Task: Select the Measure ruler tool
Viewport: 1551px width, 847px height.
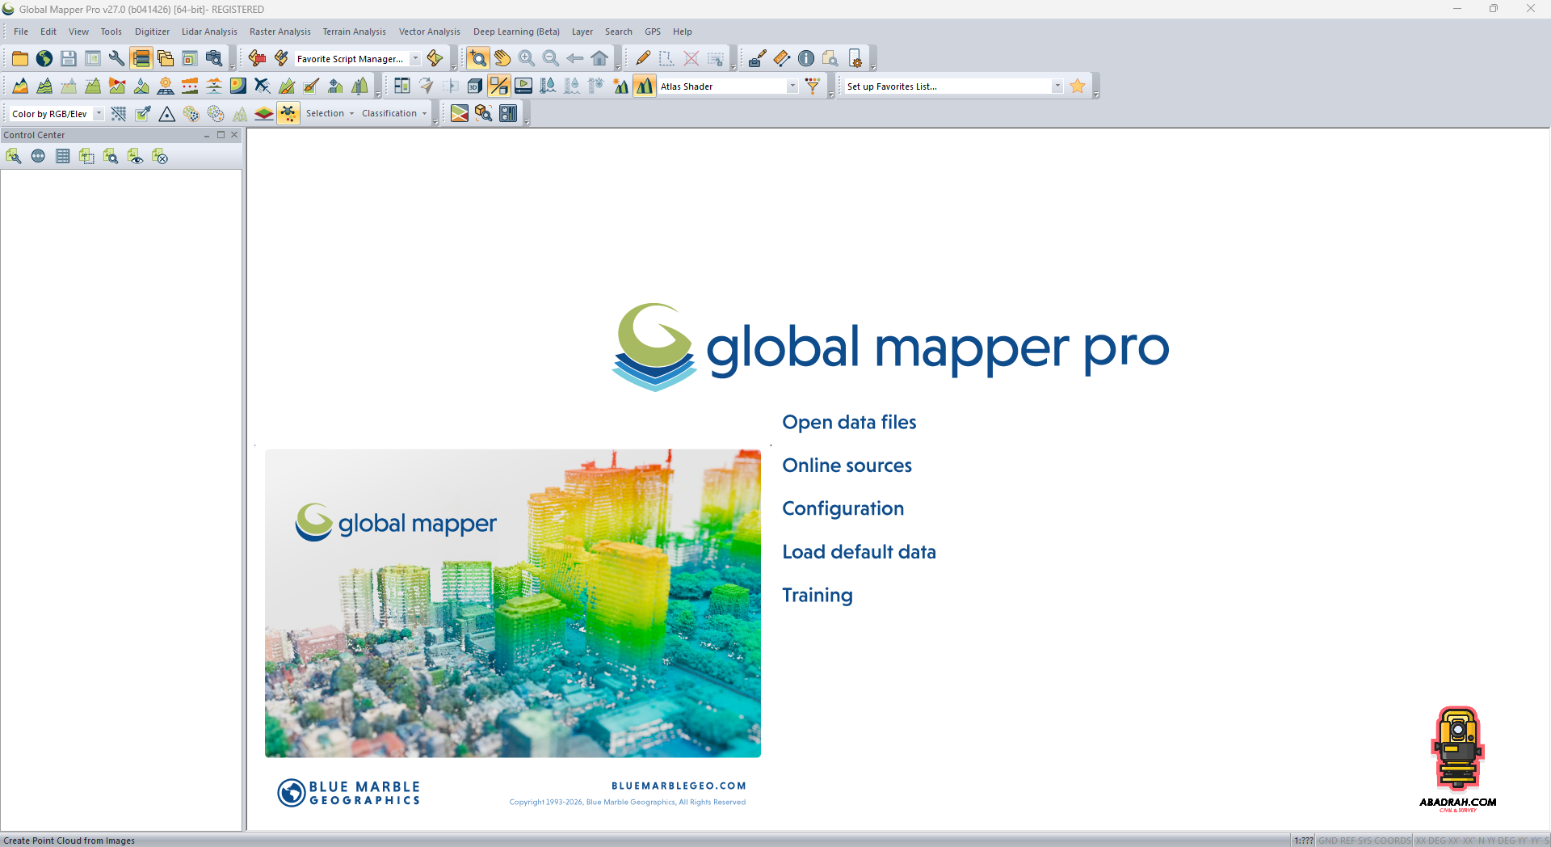Action: click(782, 58)
